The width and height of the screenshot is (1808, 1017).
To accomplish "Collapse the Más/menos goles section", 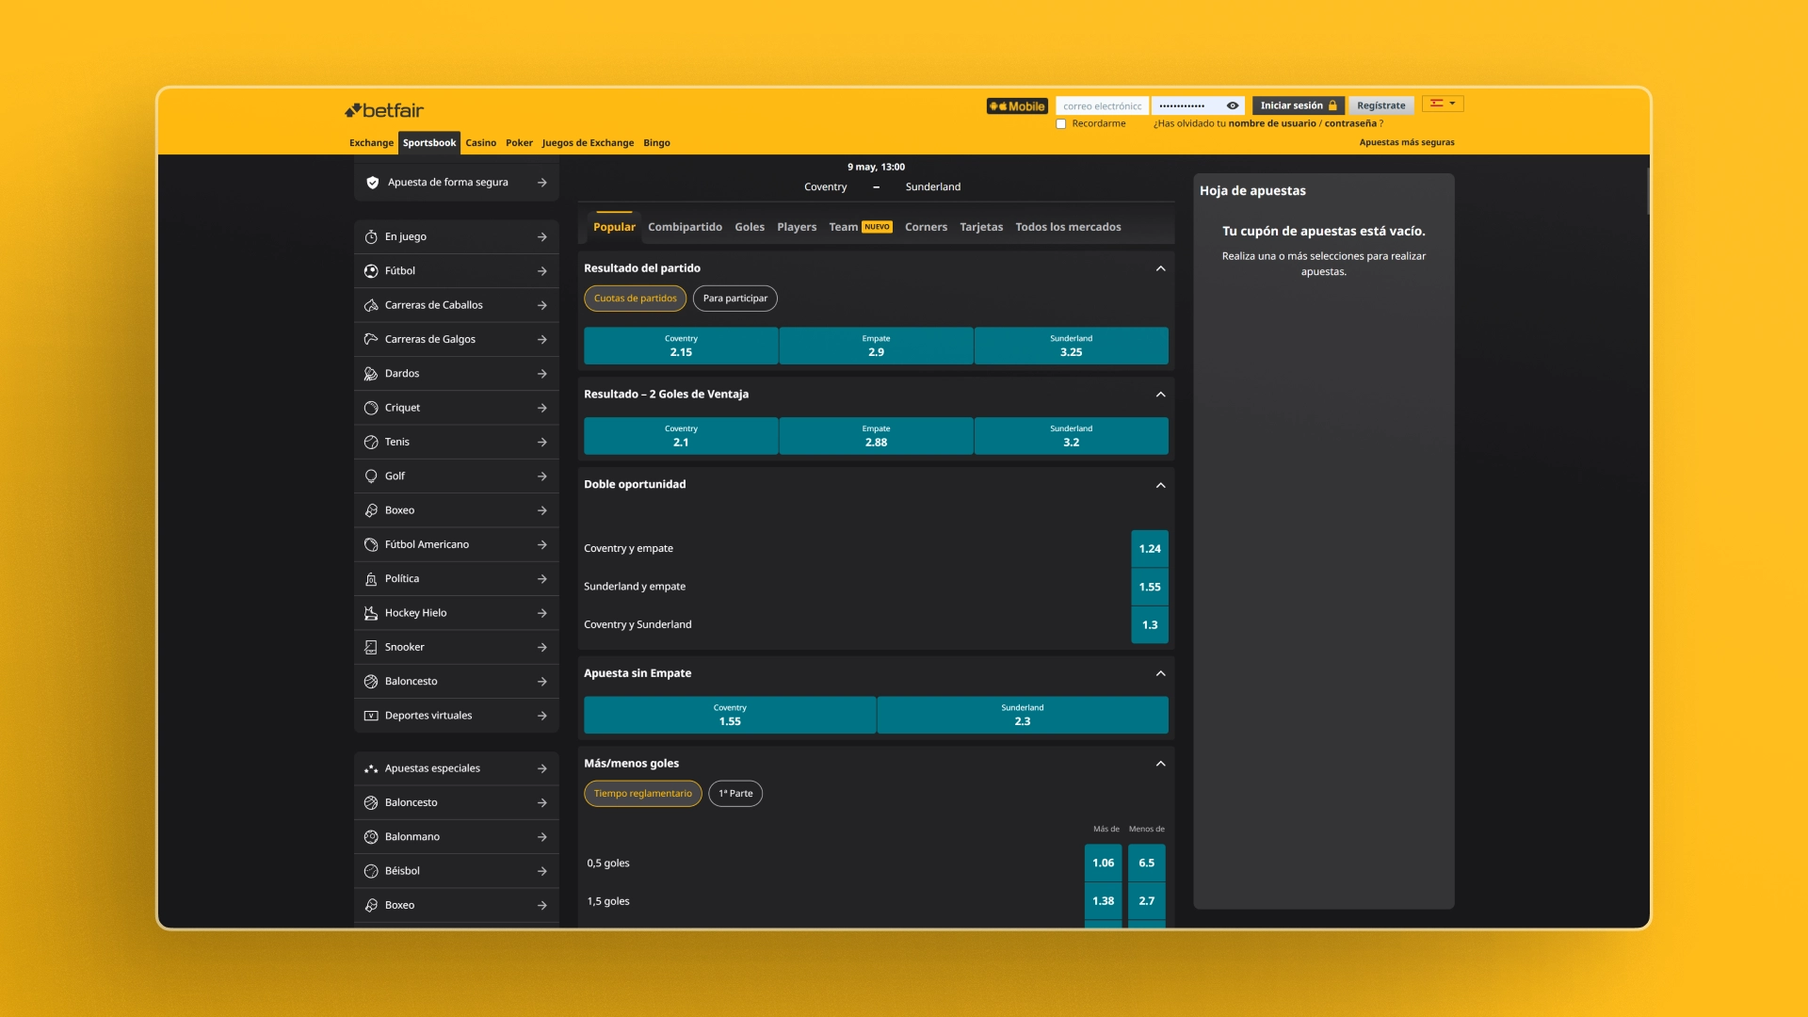I will pyautogui.click(x=1160, y=764).
